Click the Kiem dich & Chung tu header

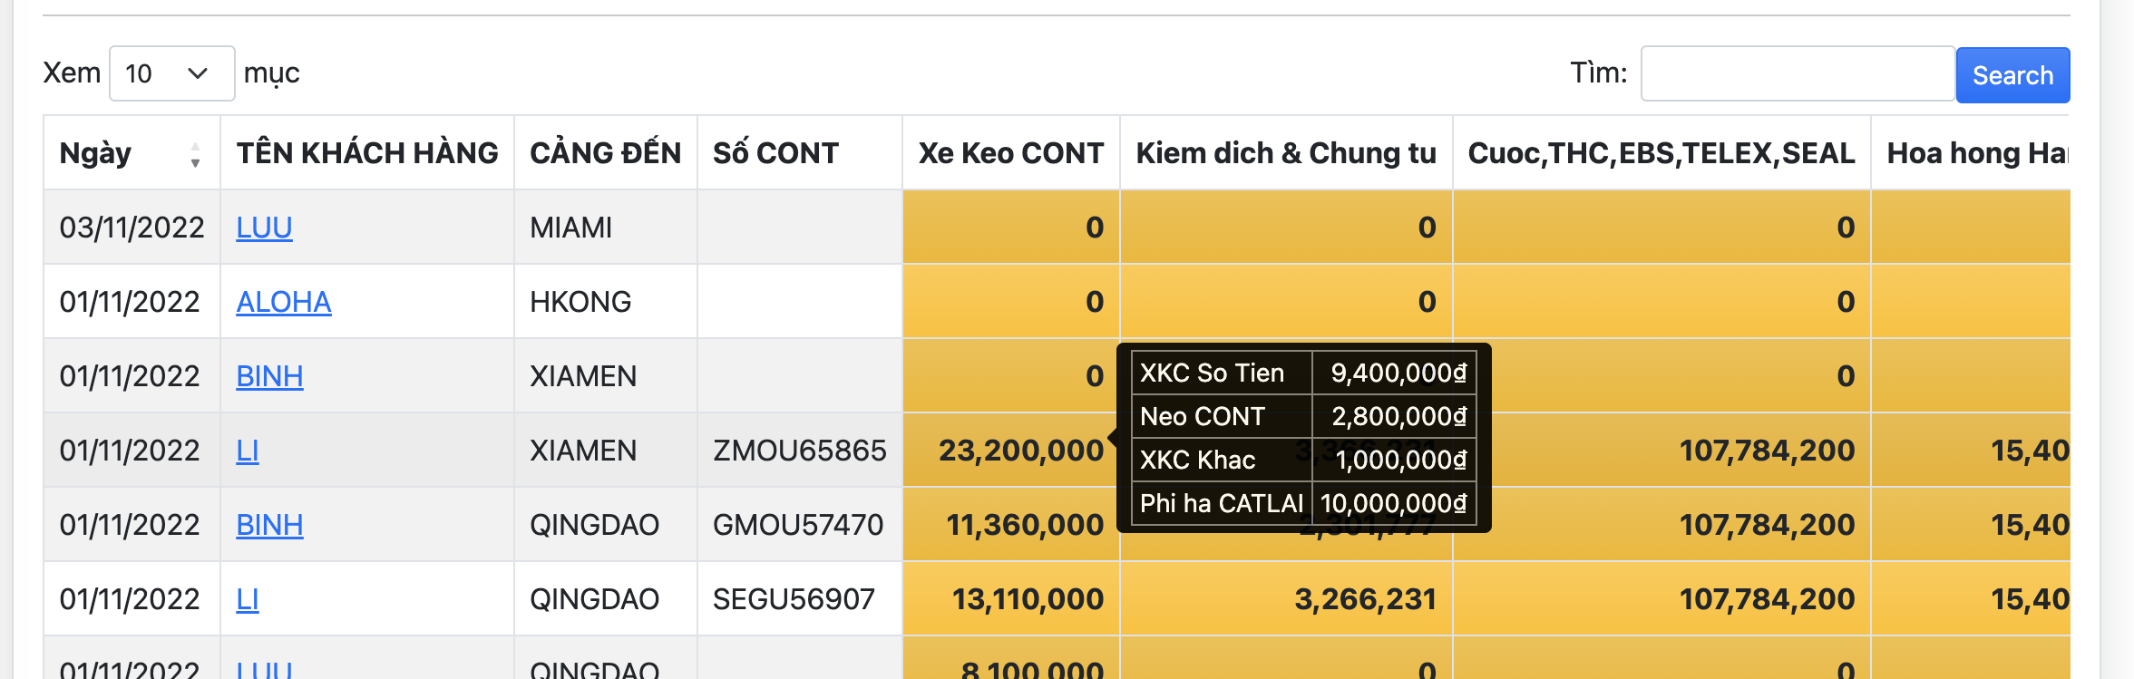click(x=1285, y=153)
